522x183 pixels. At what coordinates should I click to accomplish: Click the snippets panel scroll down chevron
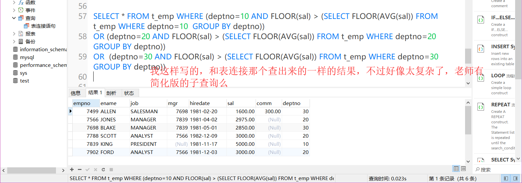(x=518, y=159)
